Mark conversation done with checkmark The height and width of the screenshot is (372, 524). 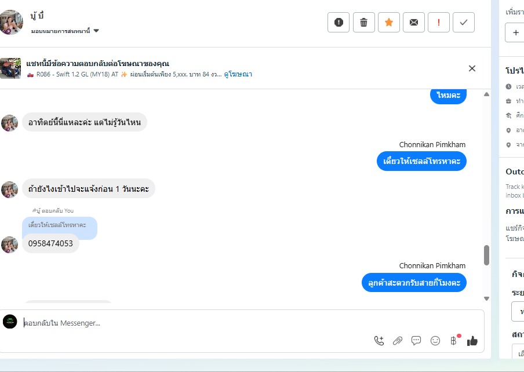pyautogui.click(x=464, y=23)
